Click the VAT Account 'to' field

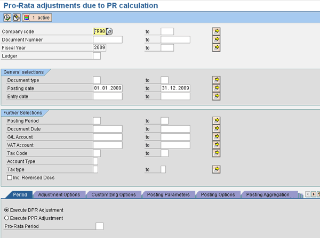[x=175, y=145]
